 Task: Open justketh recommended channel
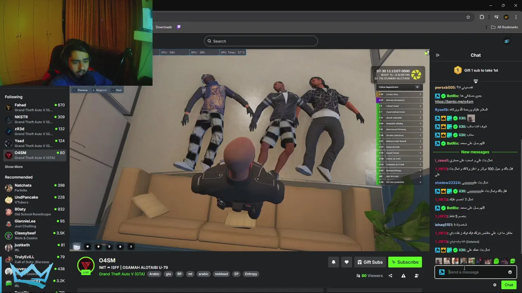point(35,247)
